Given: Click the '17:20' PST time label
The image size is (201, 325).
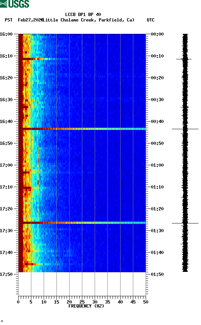Looking at the screenshot, I should pos(6,209).
